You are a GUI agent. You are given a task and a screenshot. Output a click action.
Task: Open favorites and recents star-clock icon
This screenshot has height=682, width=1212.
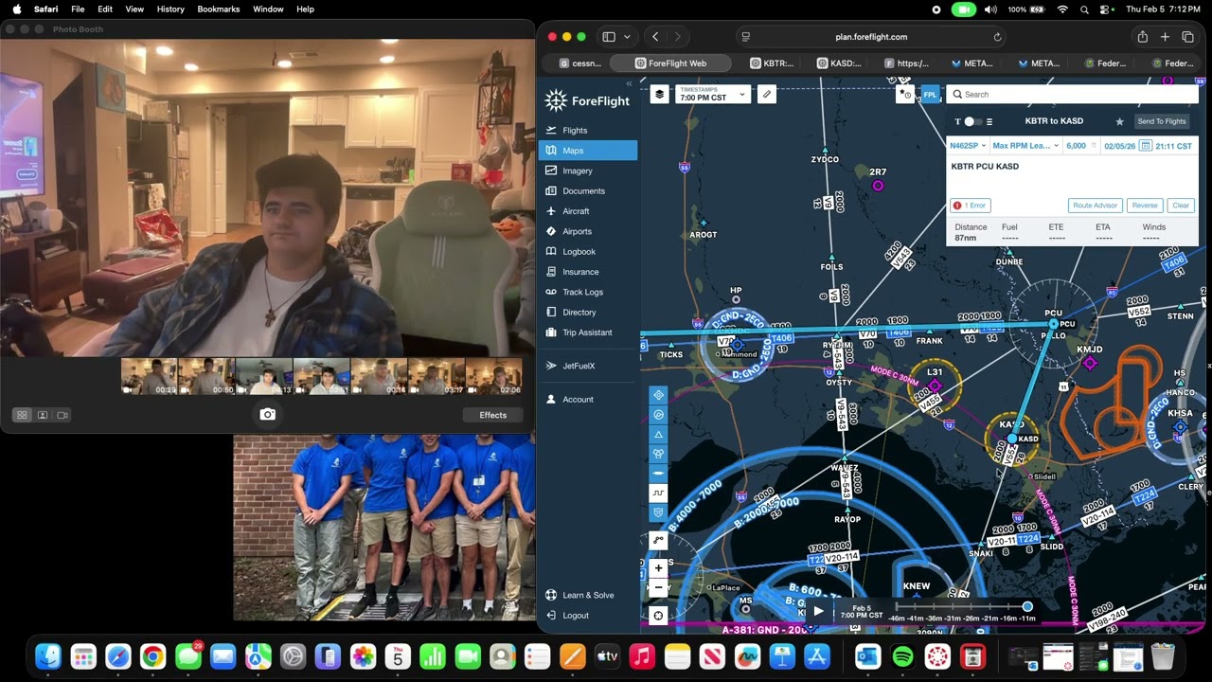click(x=905, y=94)
